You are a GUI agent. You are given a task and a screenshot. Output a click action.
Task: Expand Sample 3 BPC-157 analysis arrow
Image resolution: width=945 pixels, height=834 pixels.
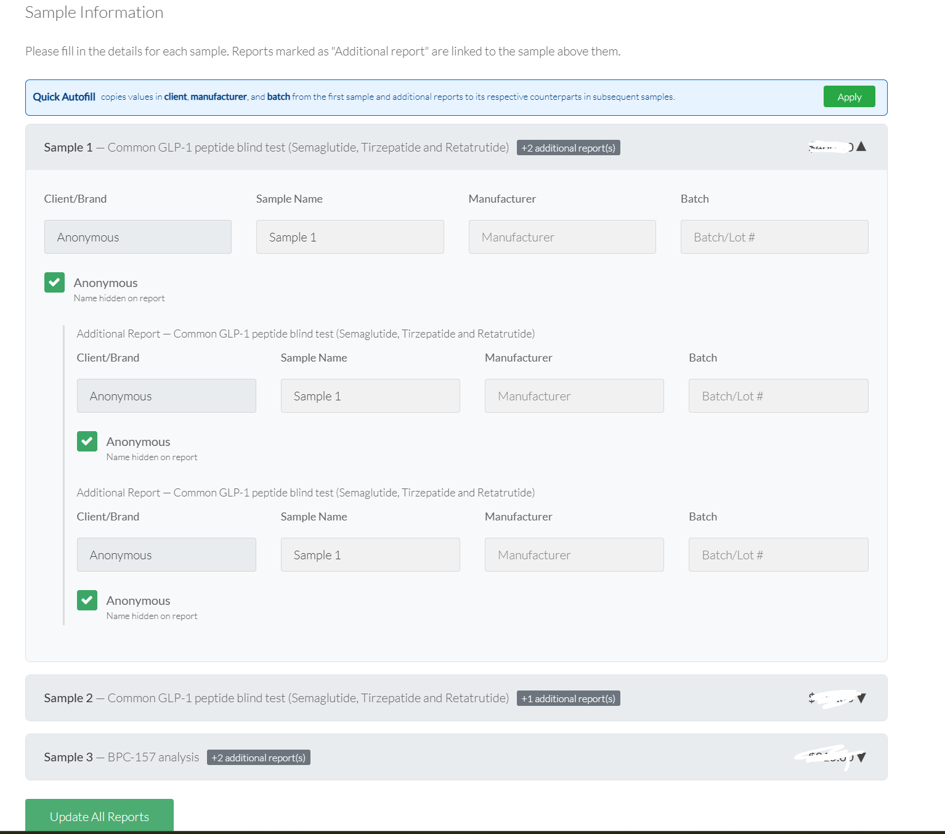861,757
